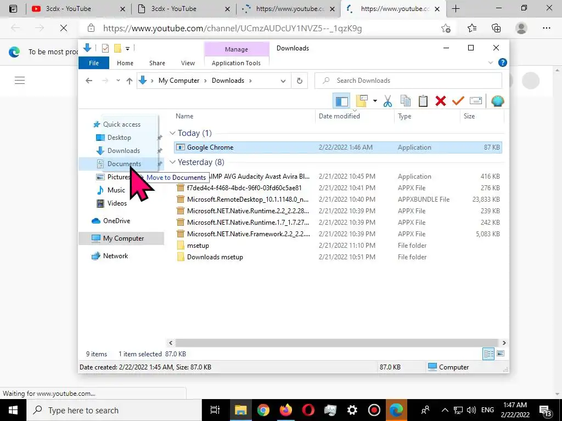562x421 pixels.
Task: Click the blue shell icon in toolbar
Action: 497,101
